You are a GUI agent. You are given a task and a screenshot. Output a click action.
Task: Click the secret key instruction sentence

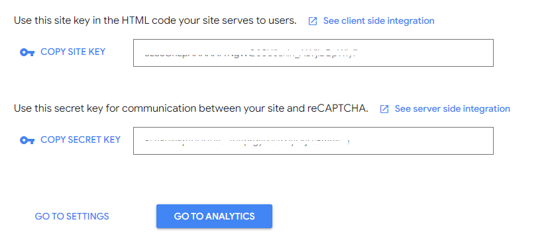191,109
